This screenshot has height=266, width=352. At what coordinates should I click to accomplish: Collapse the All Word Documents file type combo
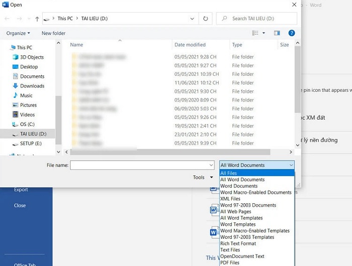point(257,165)
